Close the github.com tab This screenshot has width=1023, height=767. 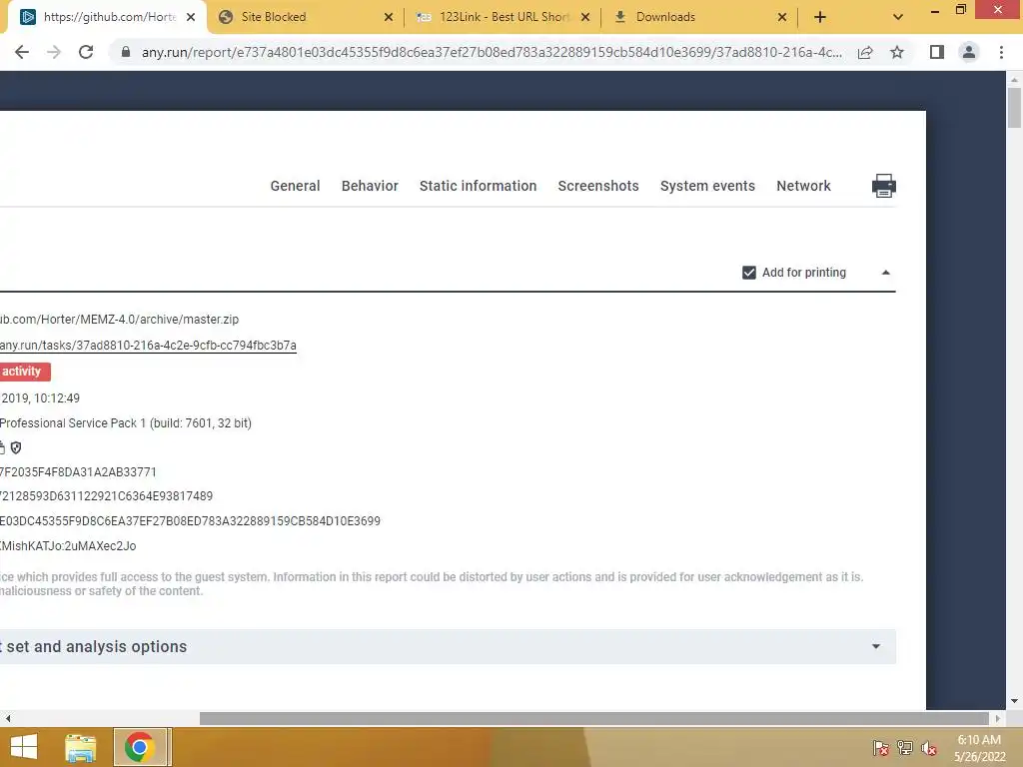coord(191,17)
